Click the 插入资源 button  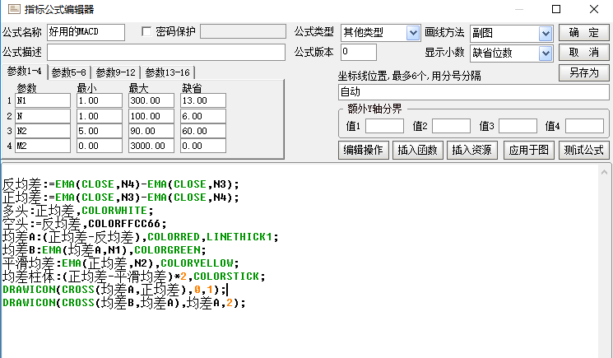[x=471, y=150]
